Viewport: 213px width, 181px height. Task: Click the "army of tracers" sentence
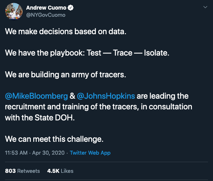pyautogui.click(x=65, y=75)
